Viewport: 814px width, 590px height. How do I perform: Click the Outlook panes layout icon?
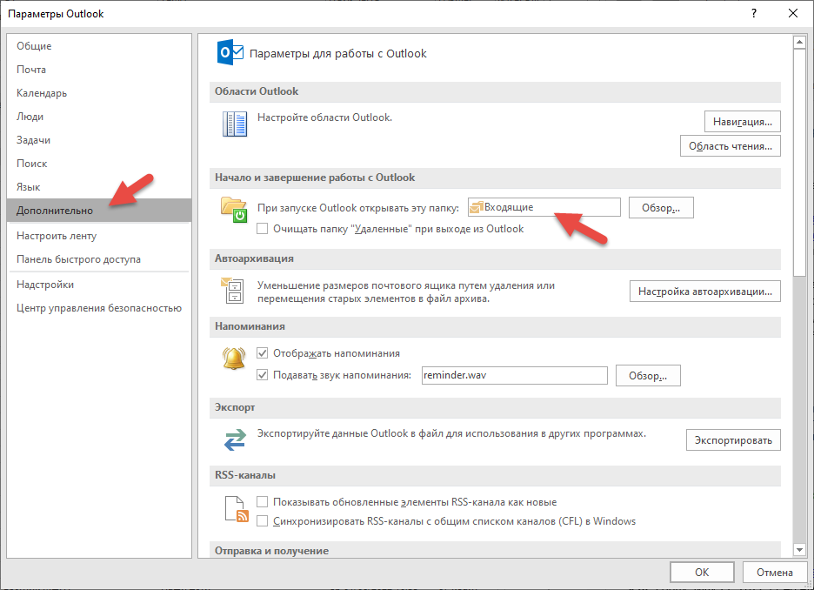tap(235, 124)
